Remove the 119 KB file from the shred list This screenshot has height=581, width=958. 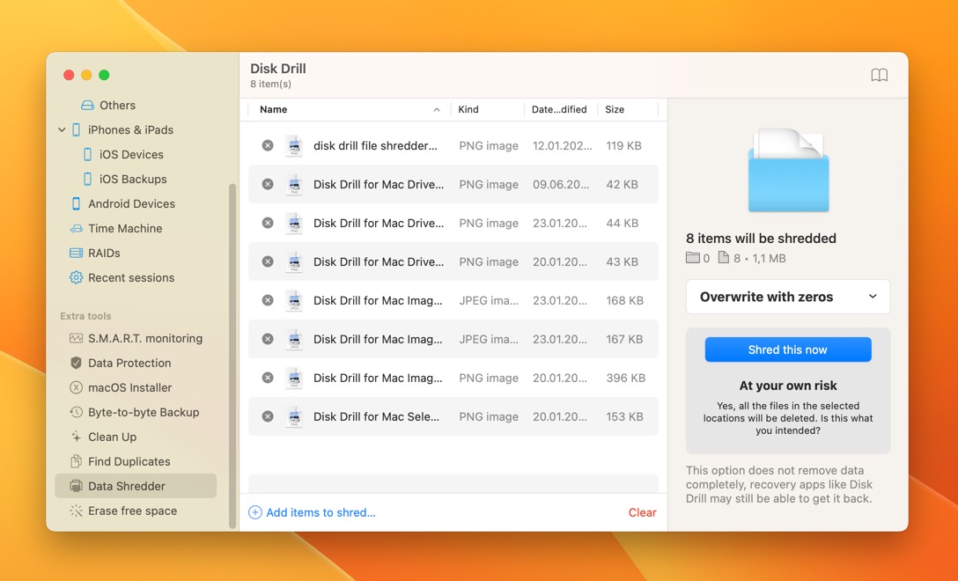[x=268, y=145]
